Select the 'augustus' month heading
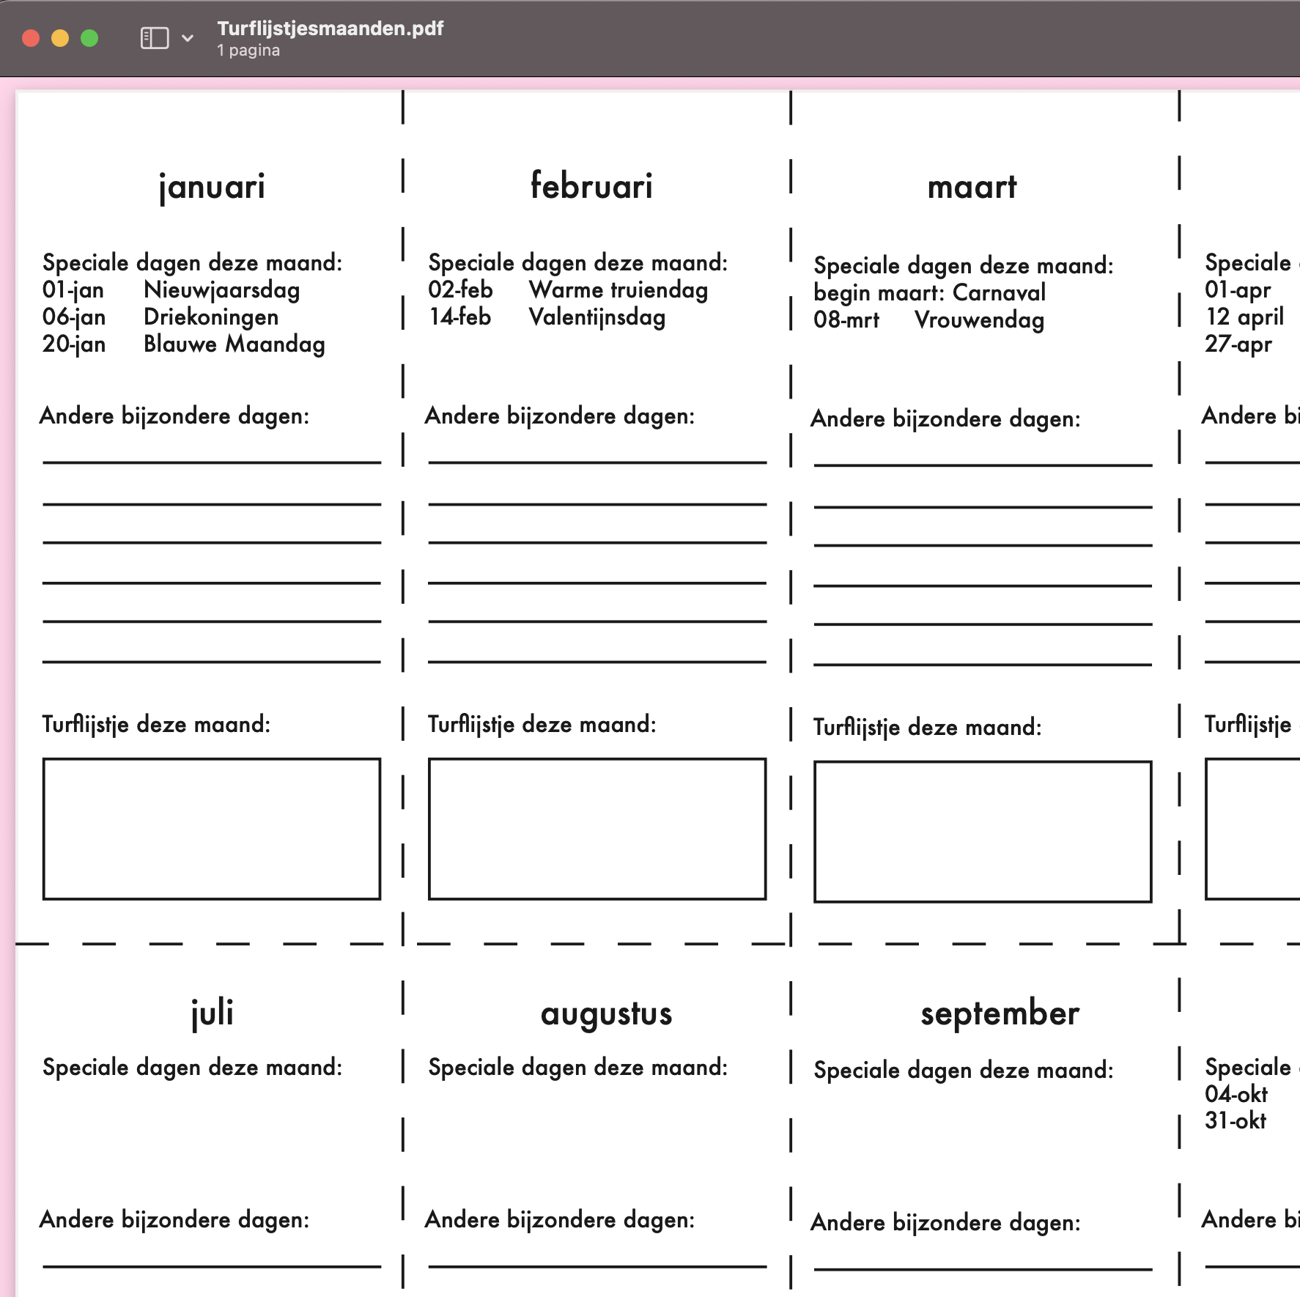The image size is (1300, 1297). [606, 1014]
